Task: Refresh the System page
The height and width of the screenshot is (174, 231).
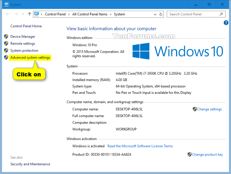Action: tap(161, 14)
